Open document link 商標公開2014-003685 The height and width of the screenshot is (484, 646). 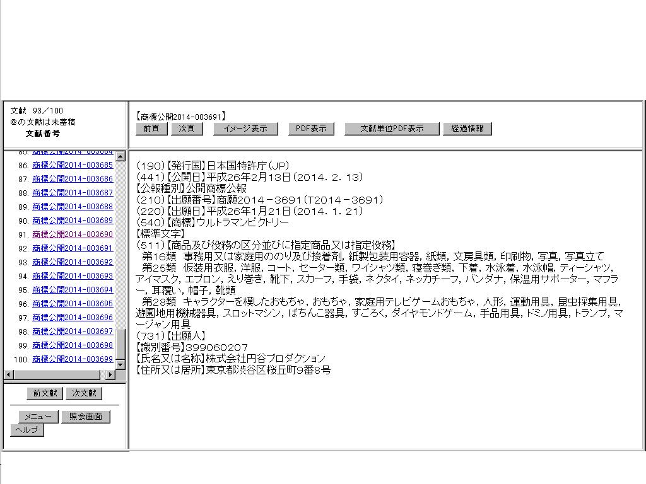tap(73, 165)
